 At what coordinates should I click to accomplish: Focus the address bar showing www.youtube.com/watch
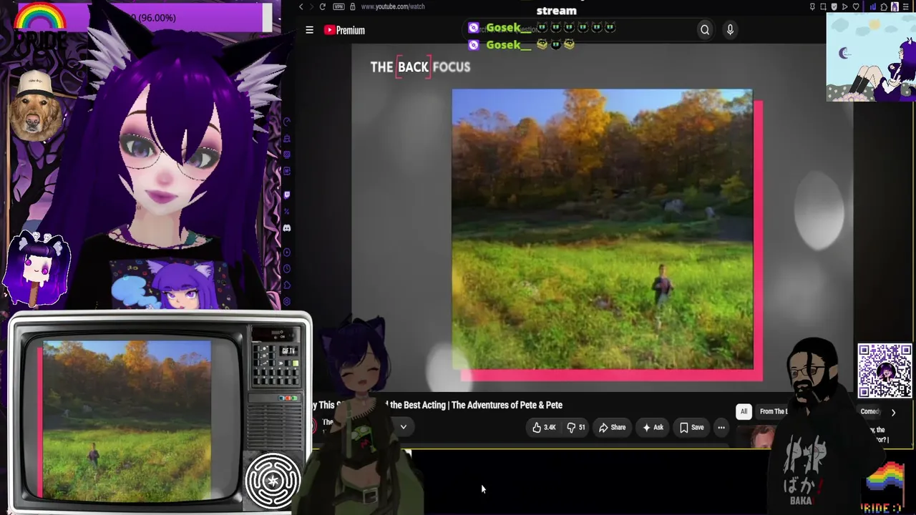click(393, 6)
